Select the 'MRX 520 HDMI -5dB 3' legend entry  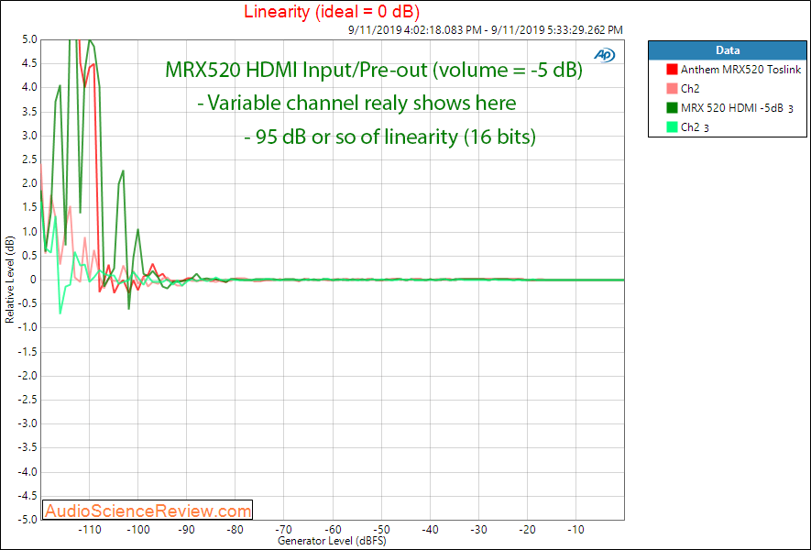737,108
